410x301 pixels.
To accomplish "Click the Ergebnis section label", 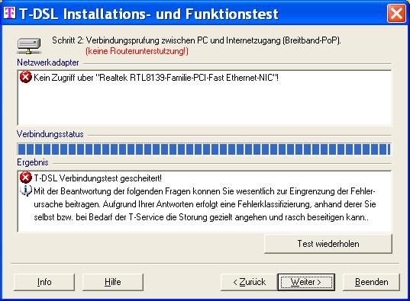I will (33, 162).
